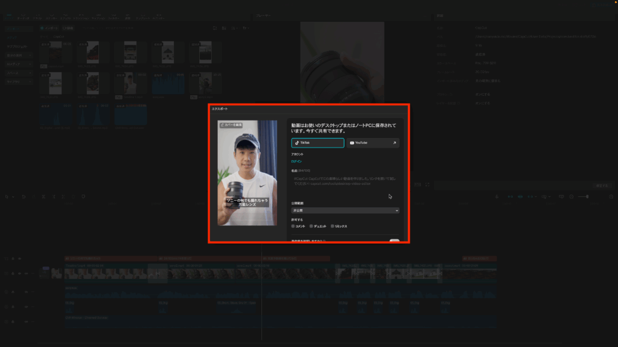Select the YouTube sharing tab

(x=372, y=143)
